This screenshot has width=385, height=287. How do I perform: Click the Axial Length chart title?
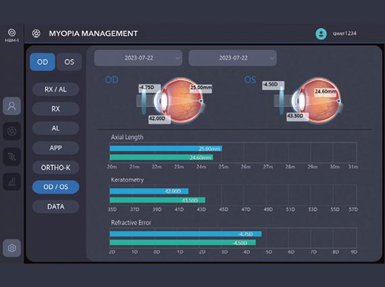pos(127,137)
